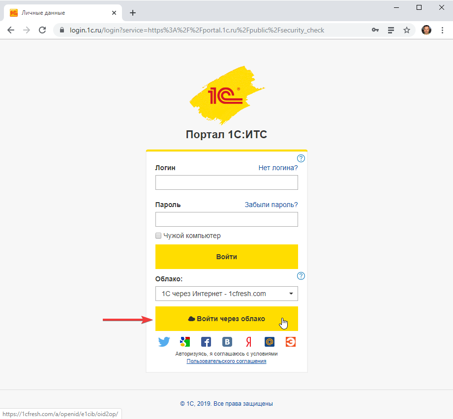The width and height of the screenshot is (453, 419).
Task: Open the Chrome three-dot menu
Action: 442,30
